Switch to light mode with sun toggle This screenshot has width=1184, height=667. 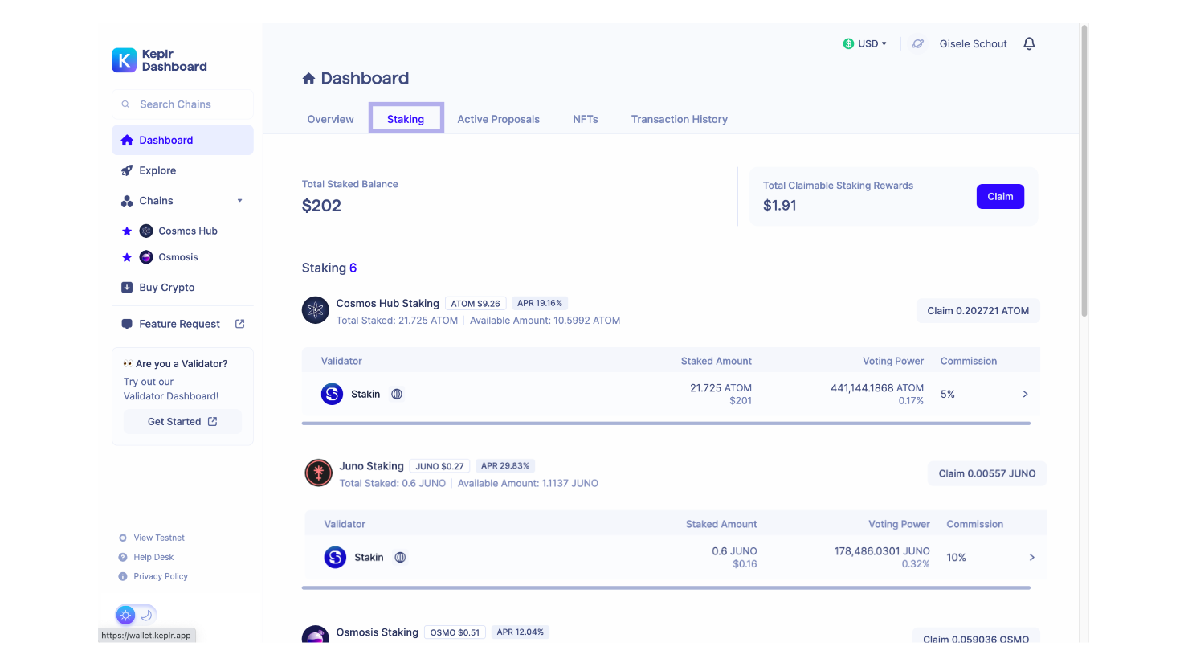pos(126,615)
